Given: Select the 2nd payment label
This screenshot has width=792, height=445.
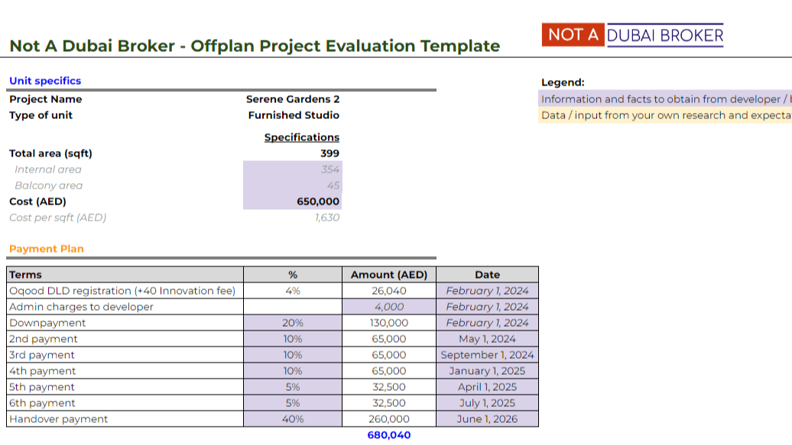Looking at the screenshot, I should pyautogui.click(x=125, y=339).
